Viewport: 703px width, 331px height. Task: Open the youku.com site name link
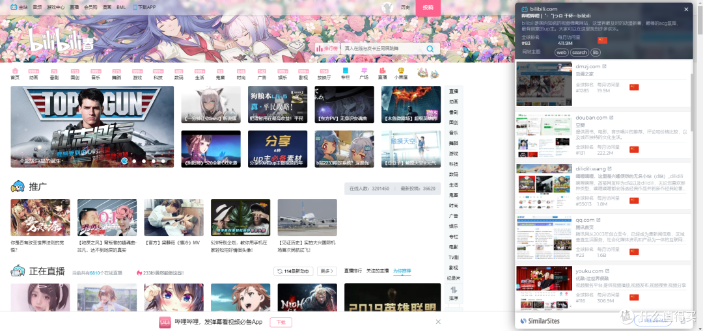[x=590, y=271]
